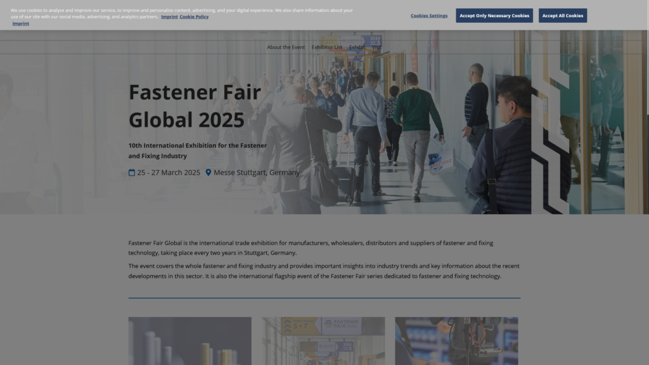Click the calendar icon beside event dates
649x365 pixels.
(132, 172)
